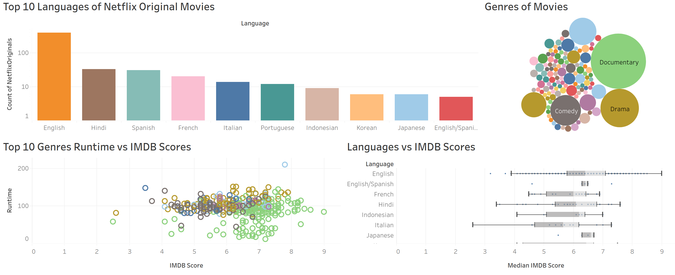Click the 'Japanese' row label in box plot
The image size is (675, 275).
pyautogui.click(x=380, y=235)
